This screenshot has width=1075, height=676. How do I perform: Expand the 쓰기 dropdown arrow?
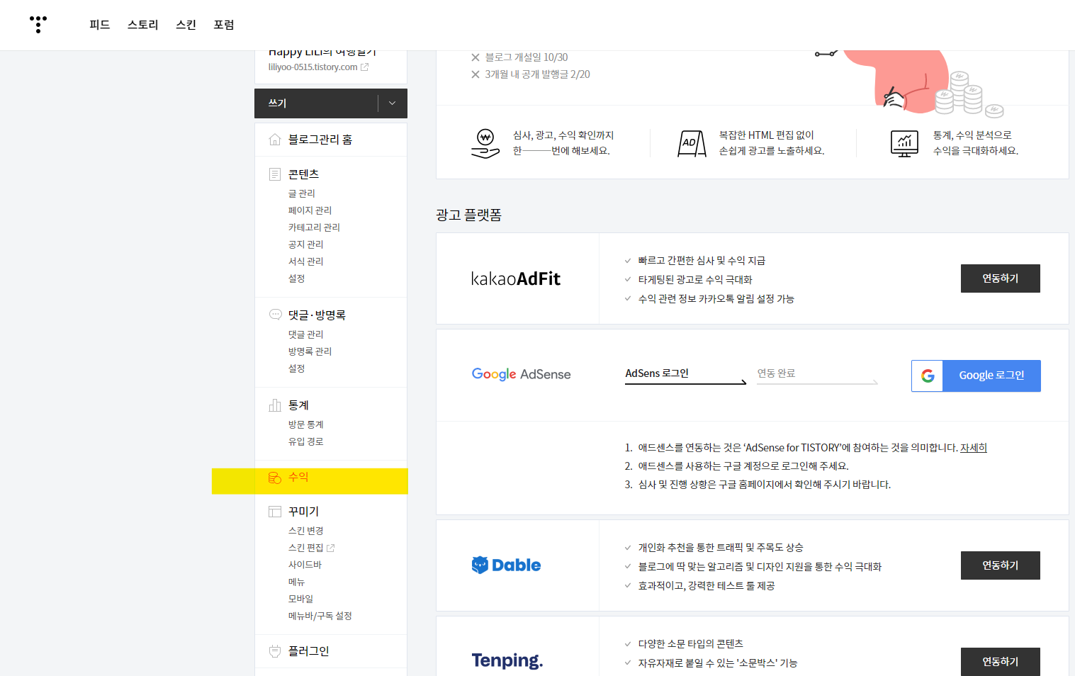click(393, 103)
